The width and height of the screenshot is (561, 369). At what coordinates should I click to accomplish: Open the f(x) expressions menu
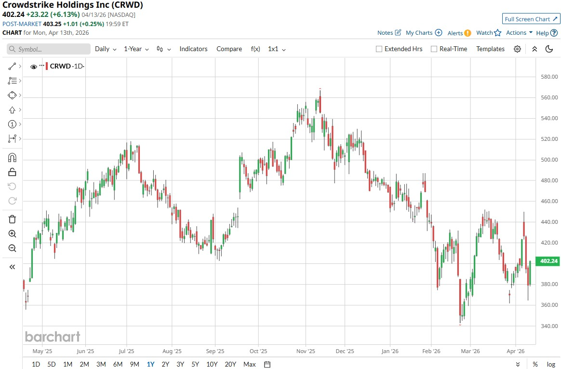(x=255, y=49)
